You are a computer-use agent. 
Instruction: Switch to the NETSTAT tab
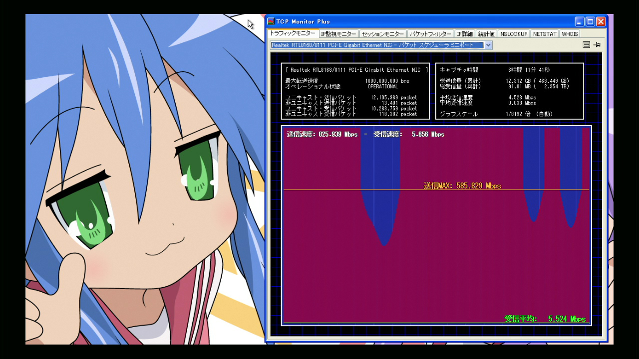click(544, 34)
